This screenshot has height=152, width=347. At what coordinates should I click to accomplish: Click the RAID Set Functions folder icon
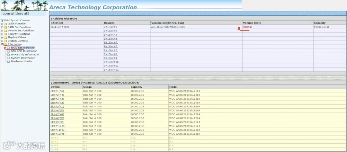5,27
